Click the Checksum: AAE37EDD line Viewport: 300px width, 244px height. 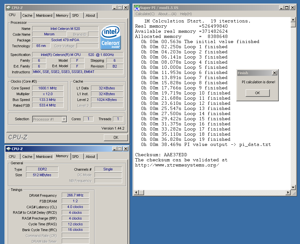(x=161, y=155)
